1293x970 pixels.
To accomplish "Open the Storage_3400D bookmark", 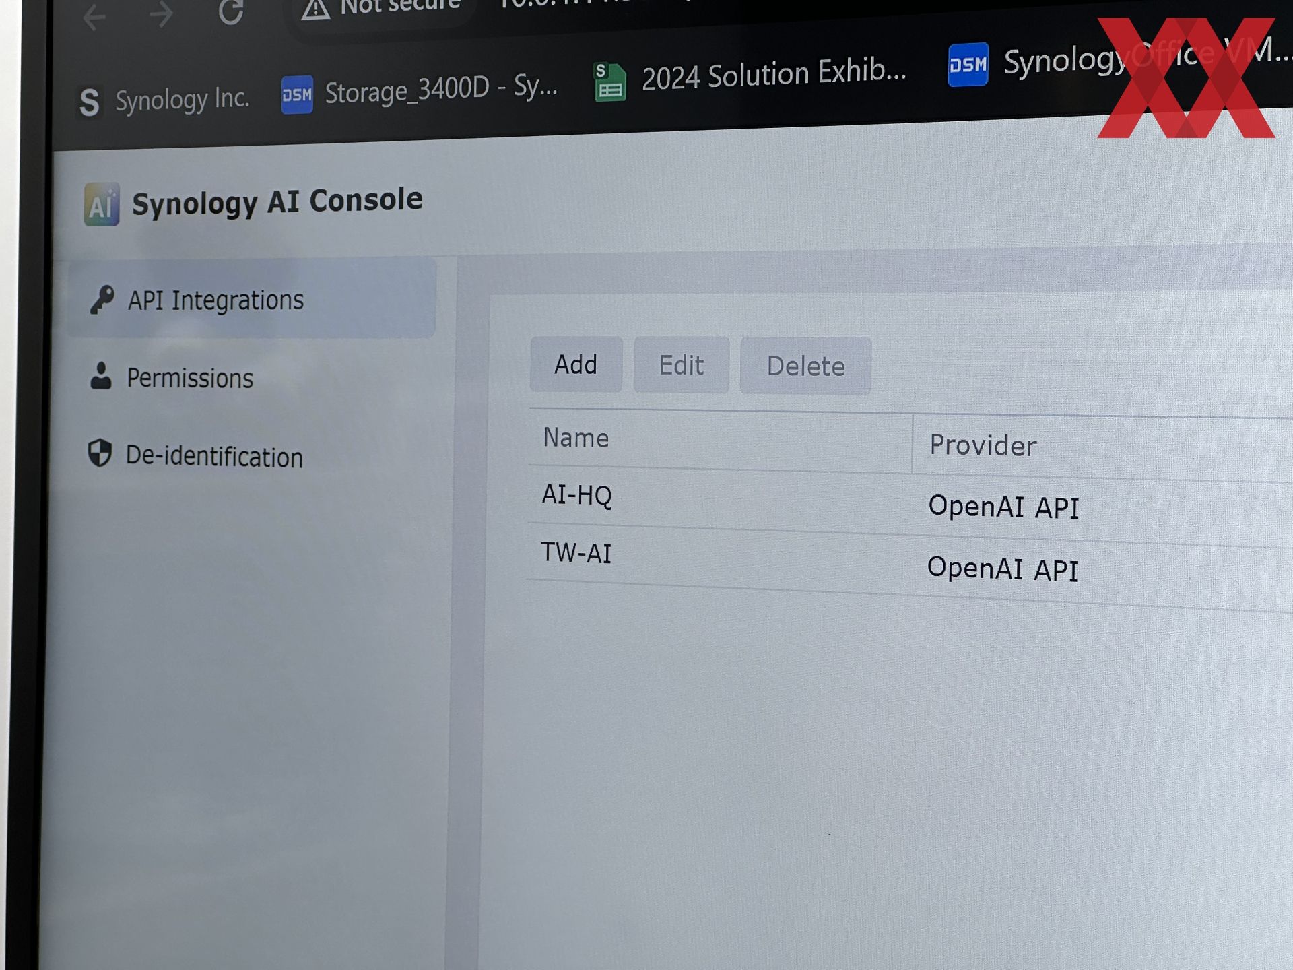I will click(419, 91).
